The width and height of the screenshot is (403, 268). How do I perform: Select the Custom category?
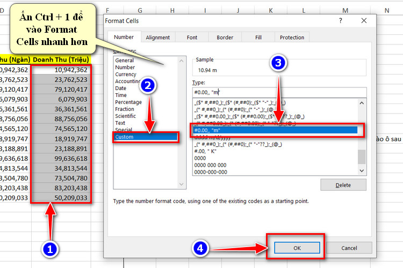point(146,137)
